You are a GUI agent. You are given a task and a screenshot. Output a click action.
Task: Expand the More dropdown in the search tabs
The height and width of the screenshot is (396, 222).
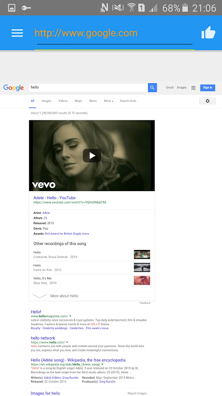109,101
